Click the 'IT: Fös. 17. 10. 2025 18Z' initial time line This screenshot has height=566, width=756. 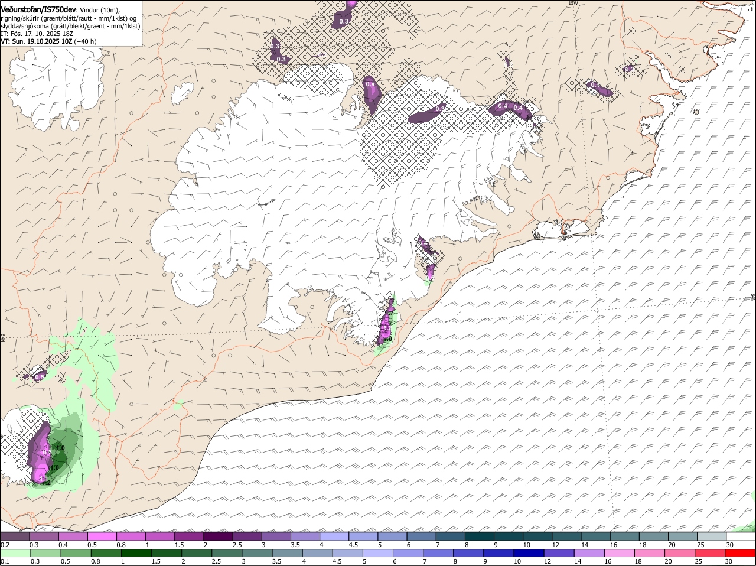[37, 34]
